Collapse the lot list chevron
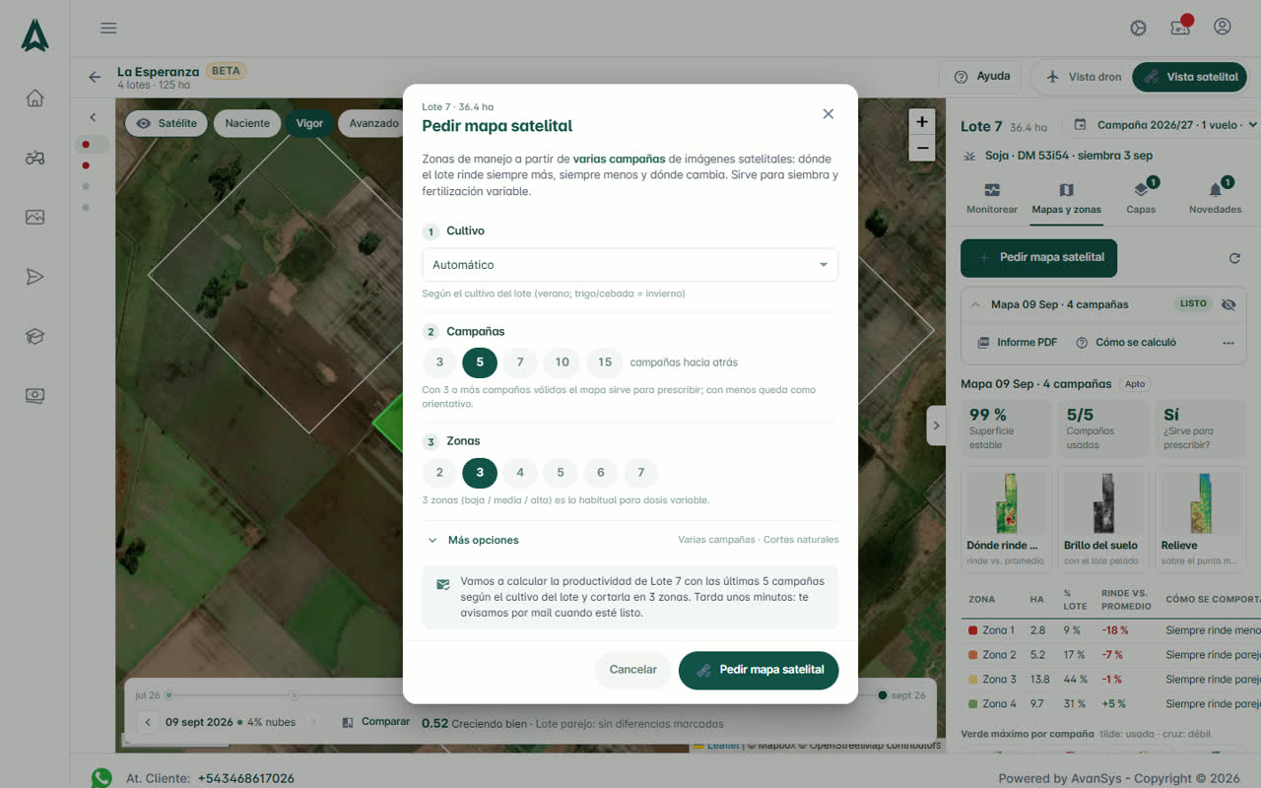Screen dimensions: 1261x788 tap(93, 117)
